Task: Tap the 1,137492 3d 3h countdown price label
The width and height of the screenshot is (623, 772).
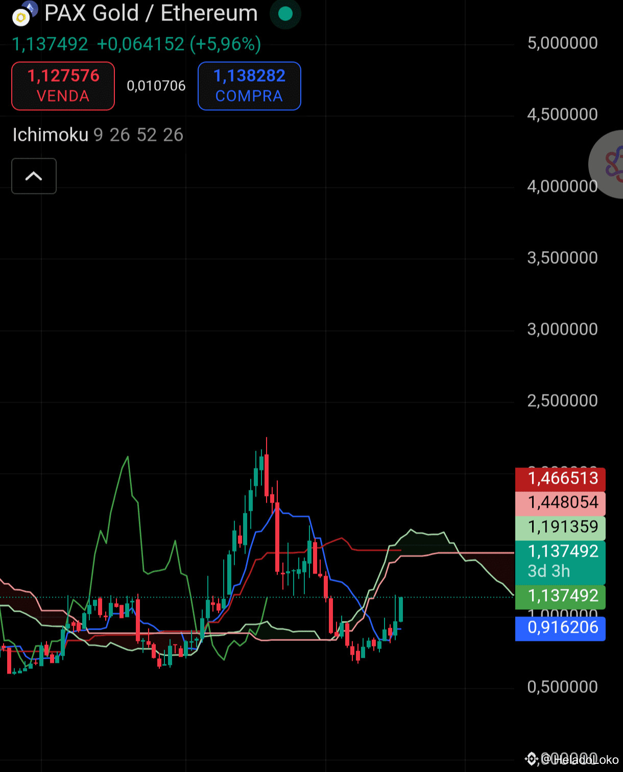Action: (x=560, y=562)
